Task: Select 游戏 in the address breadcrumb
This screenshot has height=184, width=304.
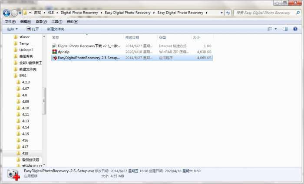Action: 37,13
